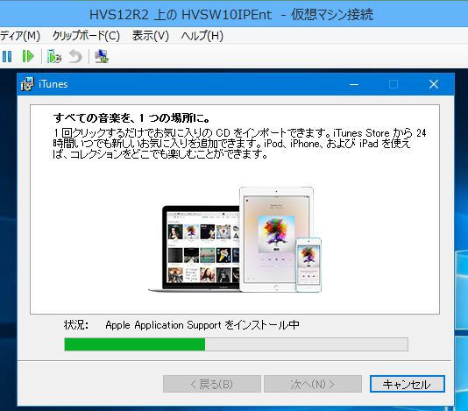Open the クリップボード(C) menu
The height and width of the screenshot is (411, 468).
click(x=86, y=36)
